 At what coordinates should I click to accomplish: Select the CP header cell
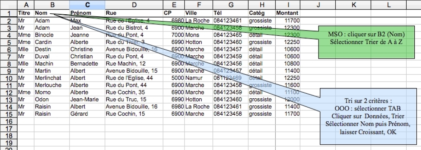[x=173, y=13]
